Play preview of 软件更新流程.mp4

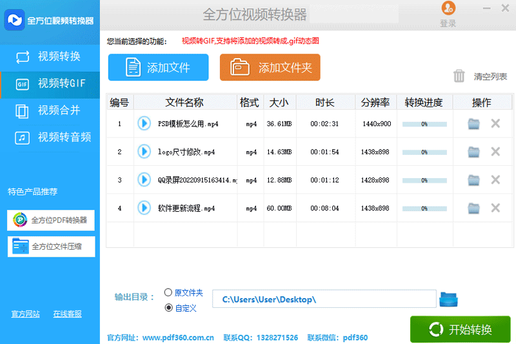(144, 208)
